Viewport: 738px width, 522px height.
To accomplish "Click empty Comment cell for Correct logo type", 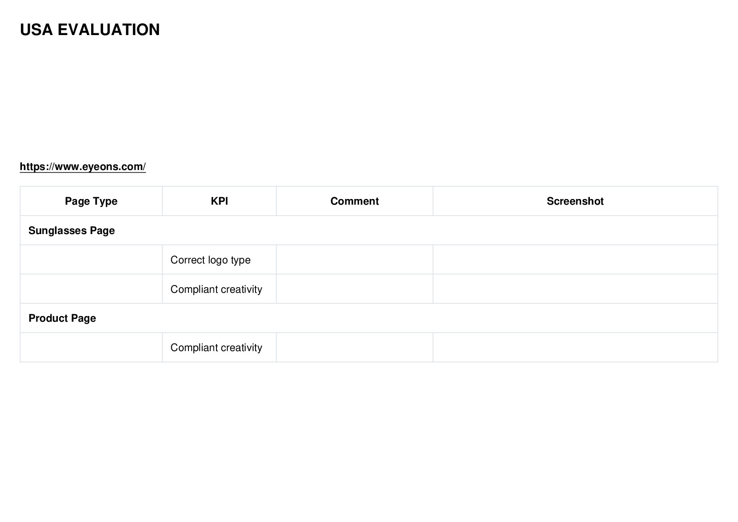I will pyautogui.click(x=355, y=260).
